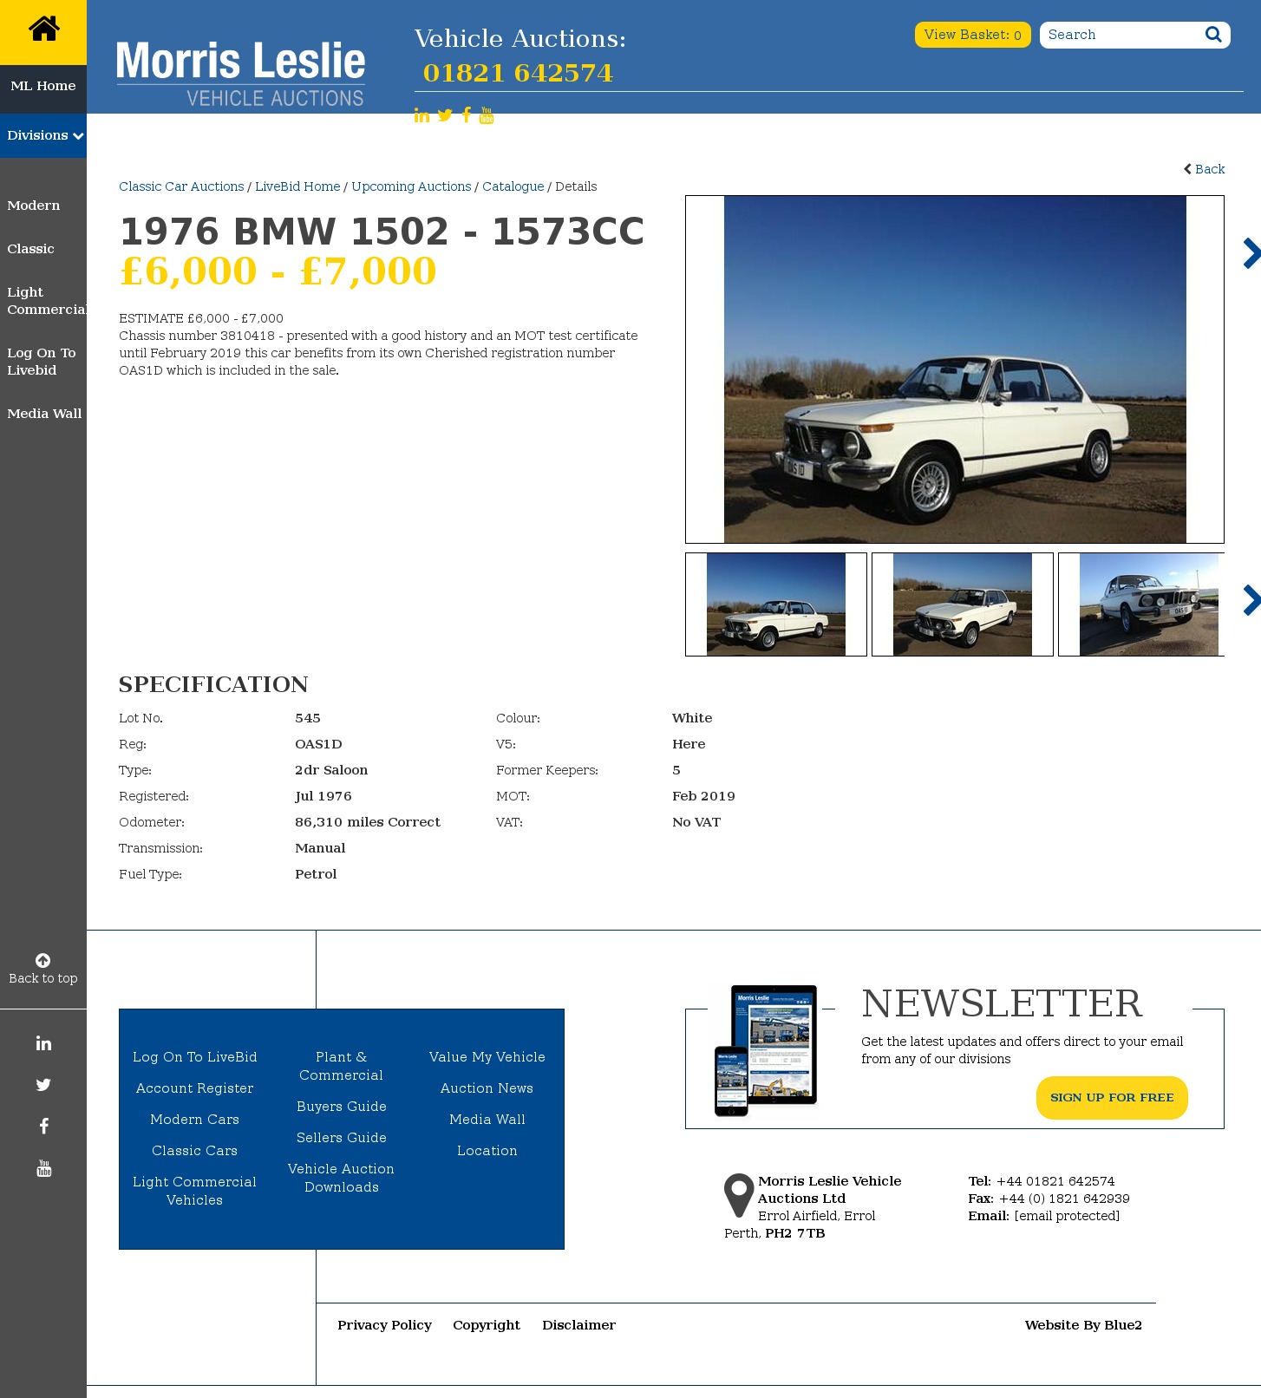The image size is (1261, 1398).
Task: Select second BMW thumbnail image
Action: [x=963, y=604]
